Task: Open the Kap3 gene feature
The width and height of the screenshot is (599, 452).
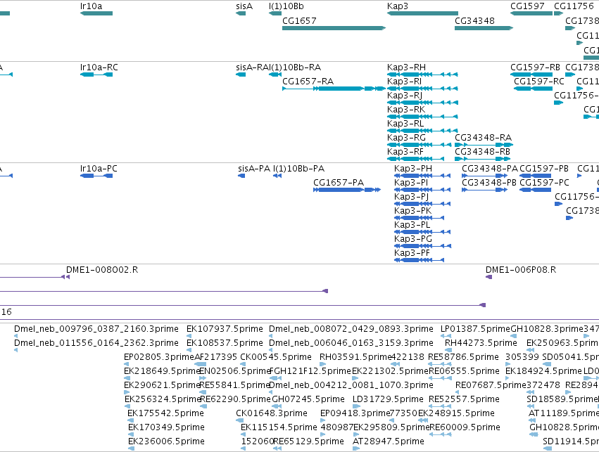Action: (x=422, y=13)
